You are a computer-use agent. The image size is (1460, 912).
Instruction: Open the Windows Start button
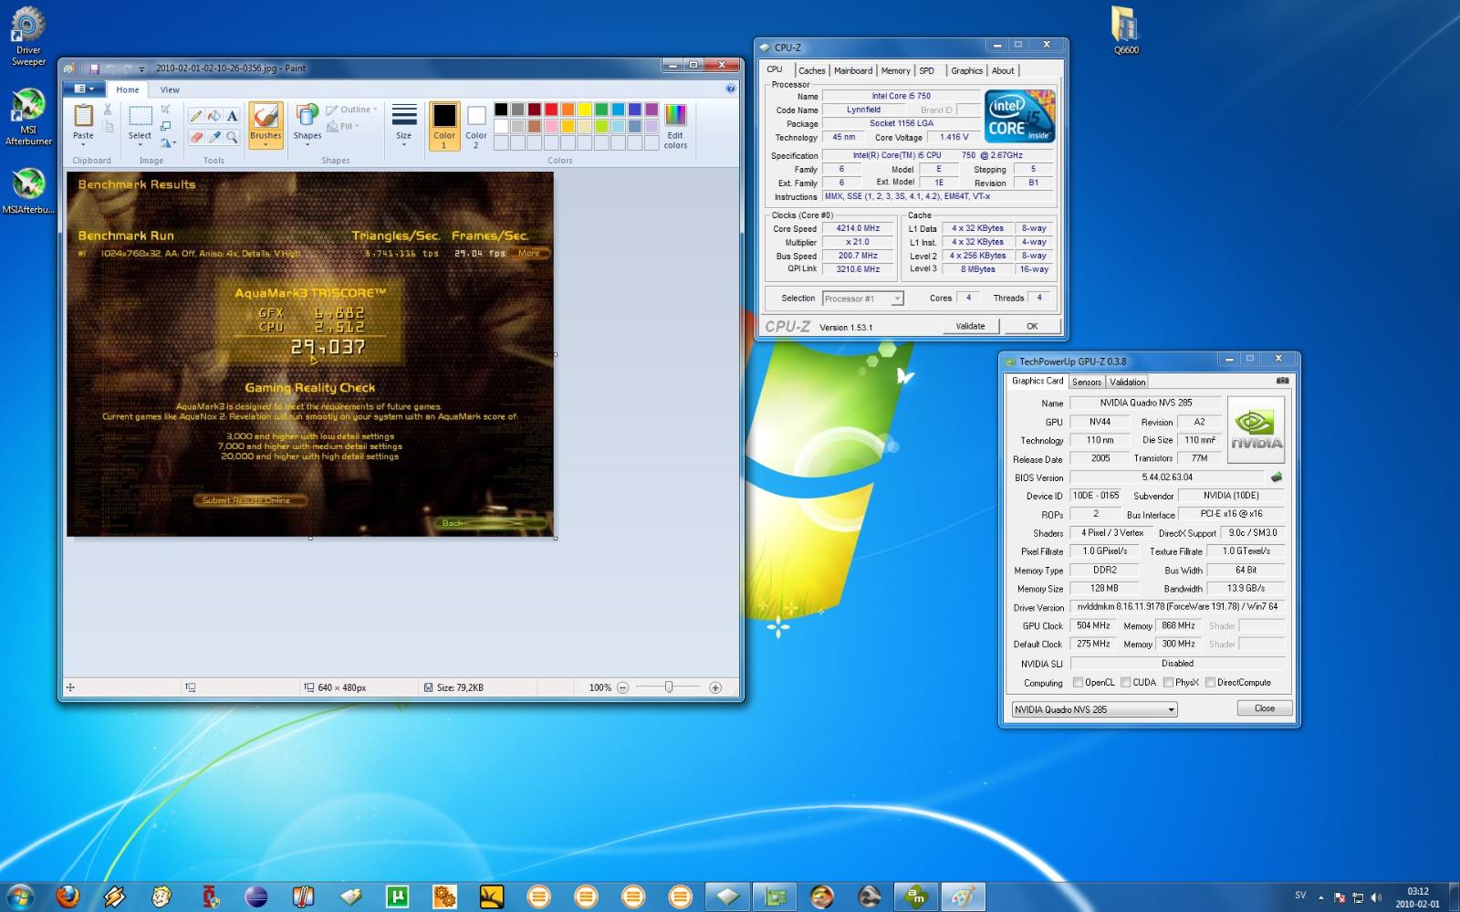pos(20,896)
